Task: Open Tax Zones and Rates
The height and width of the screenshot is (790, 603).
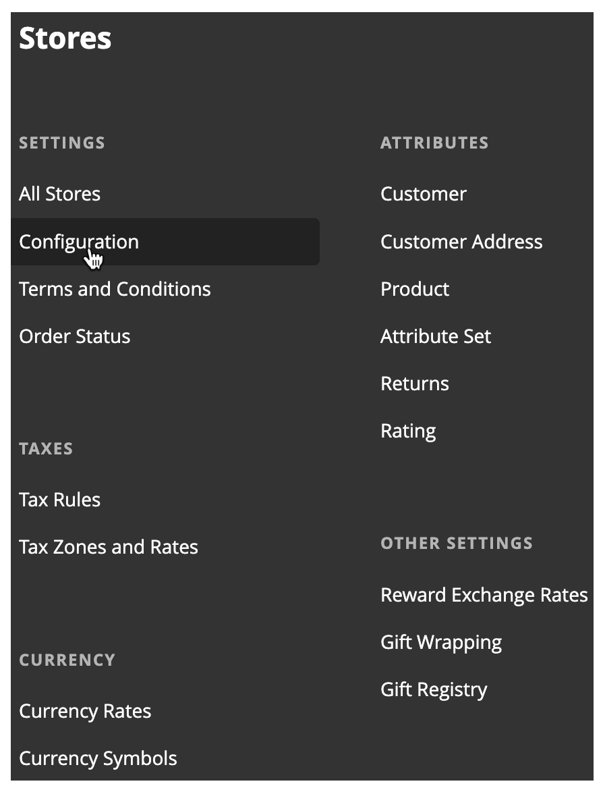Action: click(x=108, y=547)
